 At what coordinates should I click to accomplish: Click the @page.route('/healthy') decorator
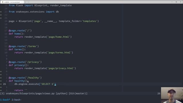[25, 78]
